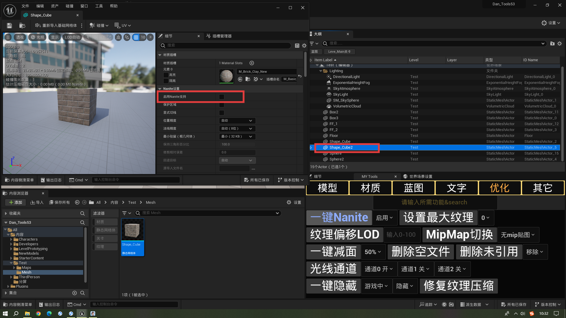
Task: Open the UV toolbar dropdown
Action: [122, 26]
